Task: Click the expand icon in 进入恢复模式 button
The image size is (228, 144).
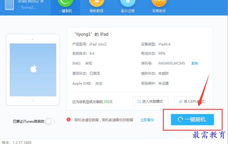Action: click(x=139, y=101)
